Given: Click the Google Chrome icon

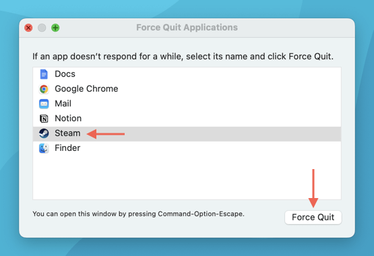Looking at the screenshot, I should (44, 89).
